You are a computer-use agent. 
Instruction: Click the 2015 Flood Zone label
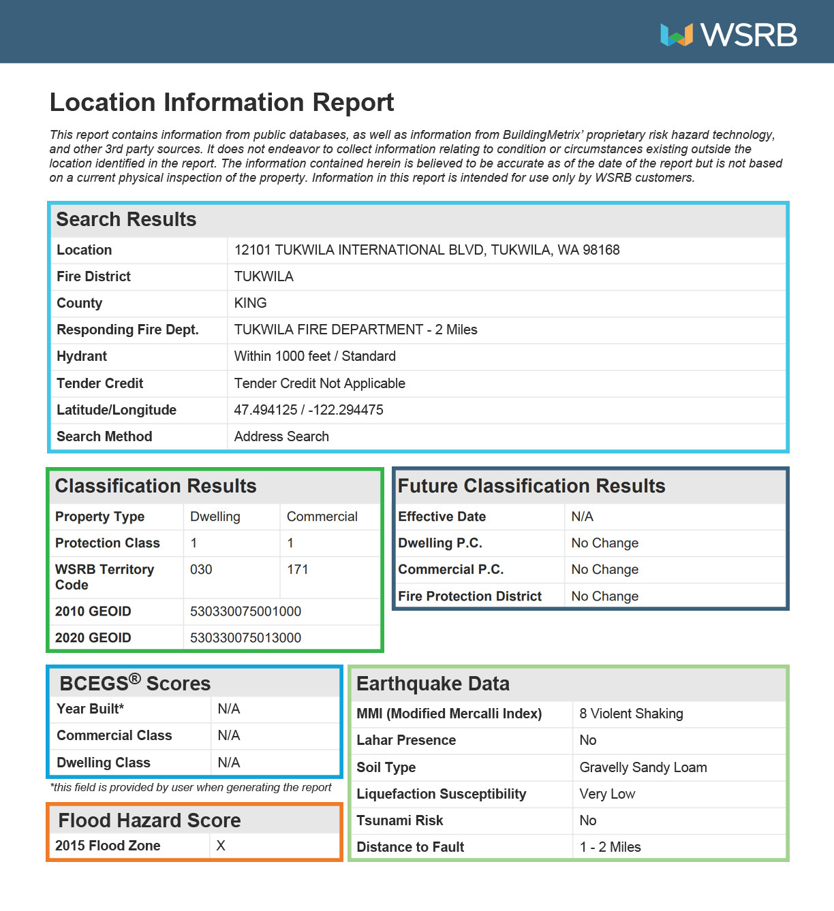point(108,846)
